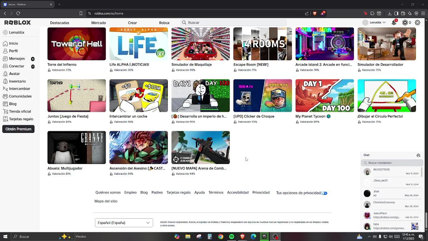The height and width of the screenshot is (241, 428).
Task: Open Windows notification center
Action: [x=421, y=237]
